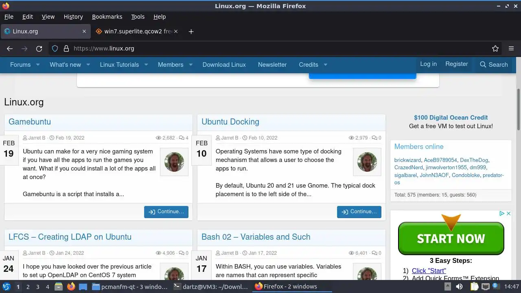Image resolution: width=521 pixels, height=293 pixels.
Task: Expand the Credits dropdown arrow
Action: (x=325, y=64)
